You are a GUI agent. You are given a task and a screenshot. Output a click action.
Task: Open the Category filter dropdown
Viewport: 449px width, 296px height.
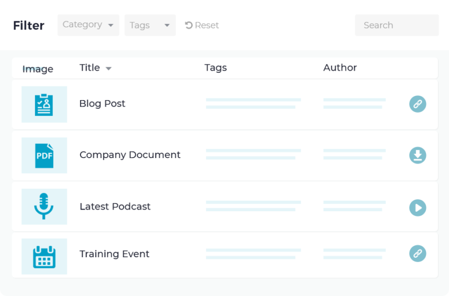[88, 25]
